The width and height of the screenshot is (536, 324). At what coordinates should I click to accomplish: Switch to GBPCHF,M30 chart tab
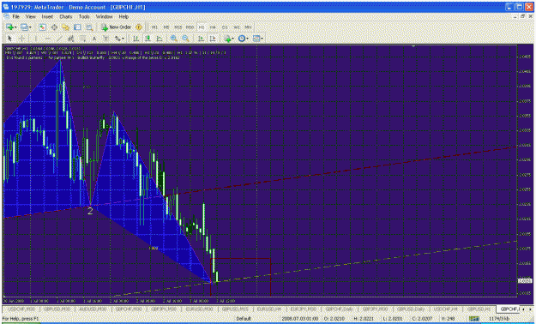(x=129, y=309)
